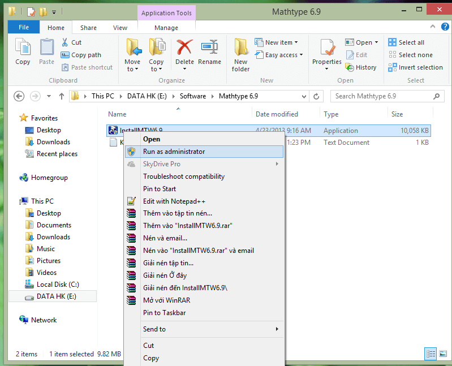The height and width of the screenshot is (366, 452).
Task: Expand the New item dropdown
Action: pyautogui.click(x=296, y=42)
